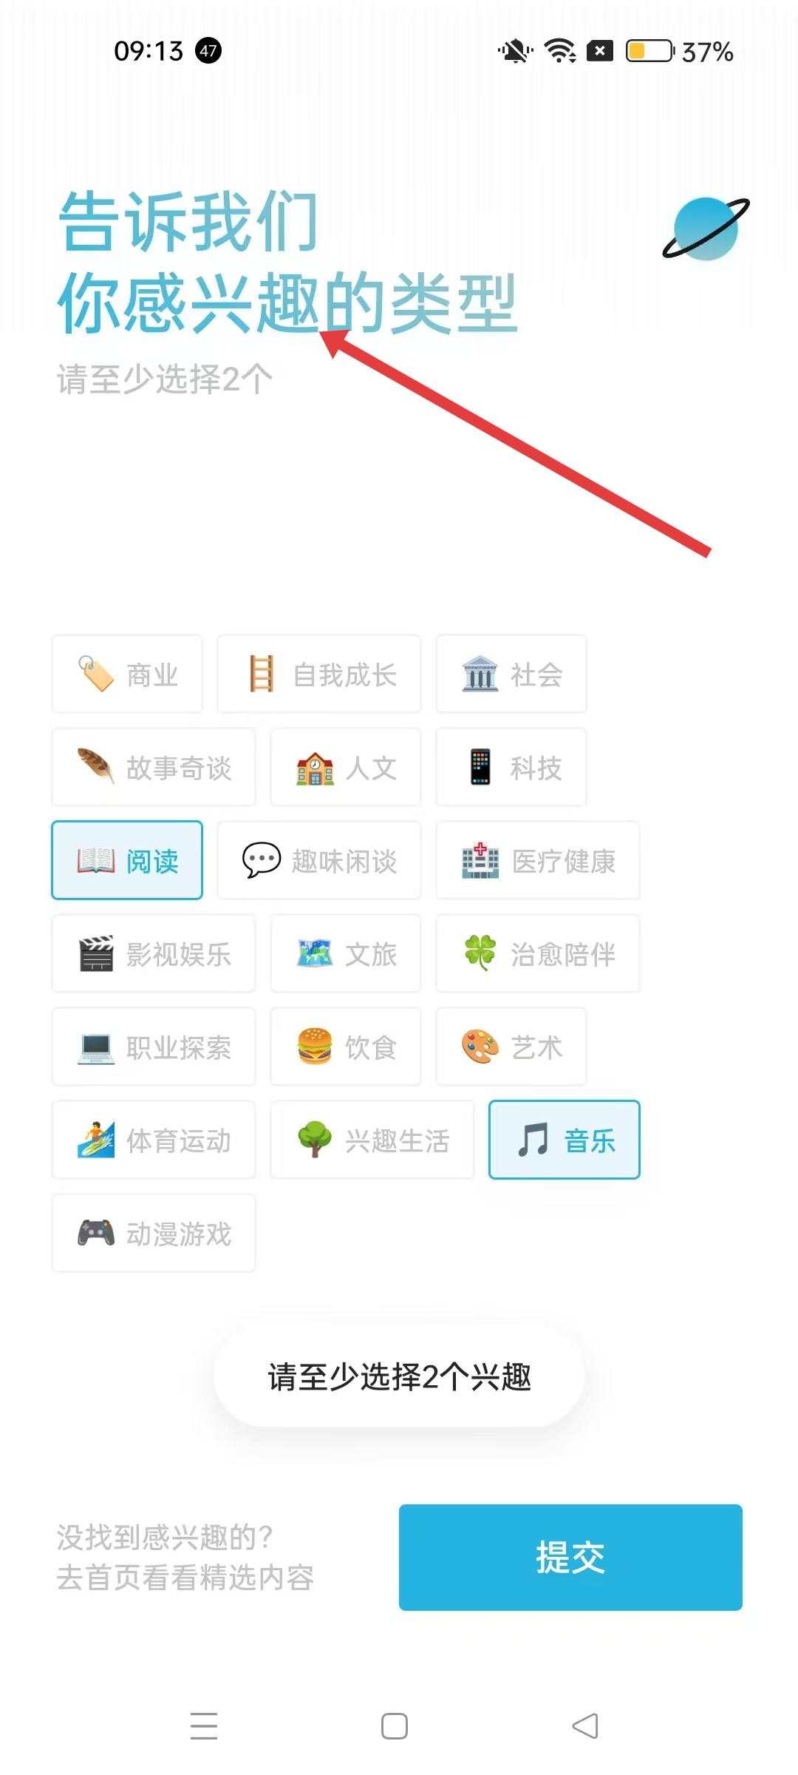The image size is (798, 1775).
Task: Deselect the 阅读 interest tag
Action: (x=127, y=860)
